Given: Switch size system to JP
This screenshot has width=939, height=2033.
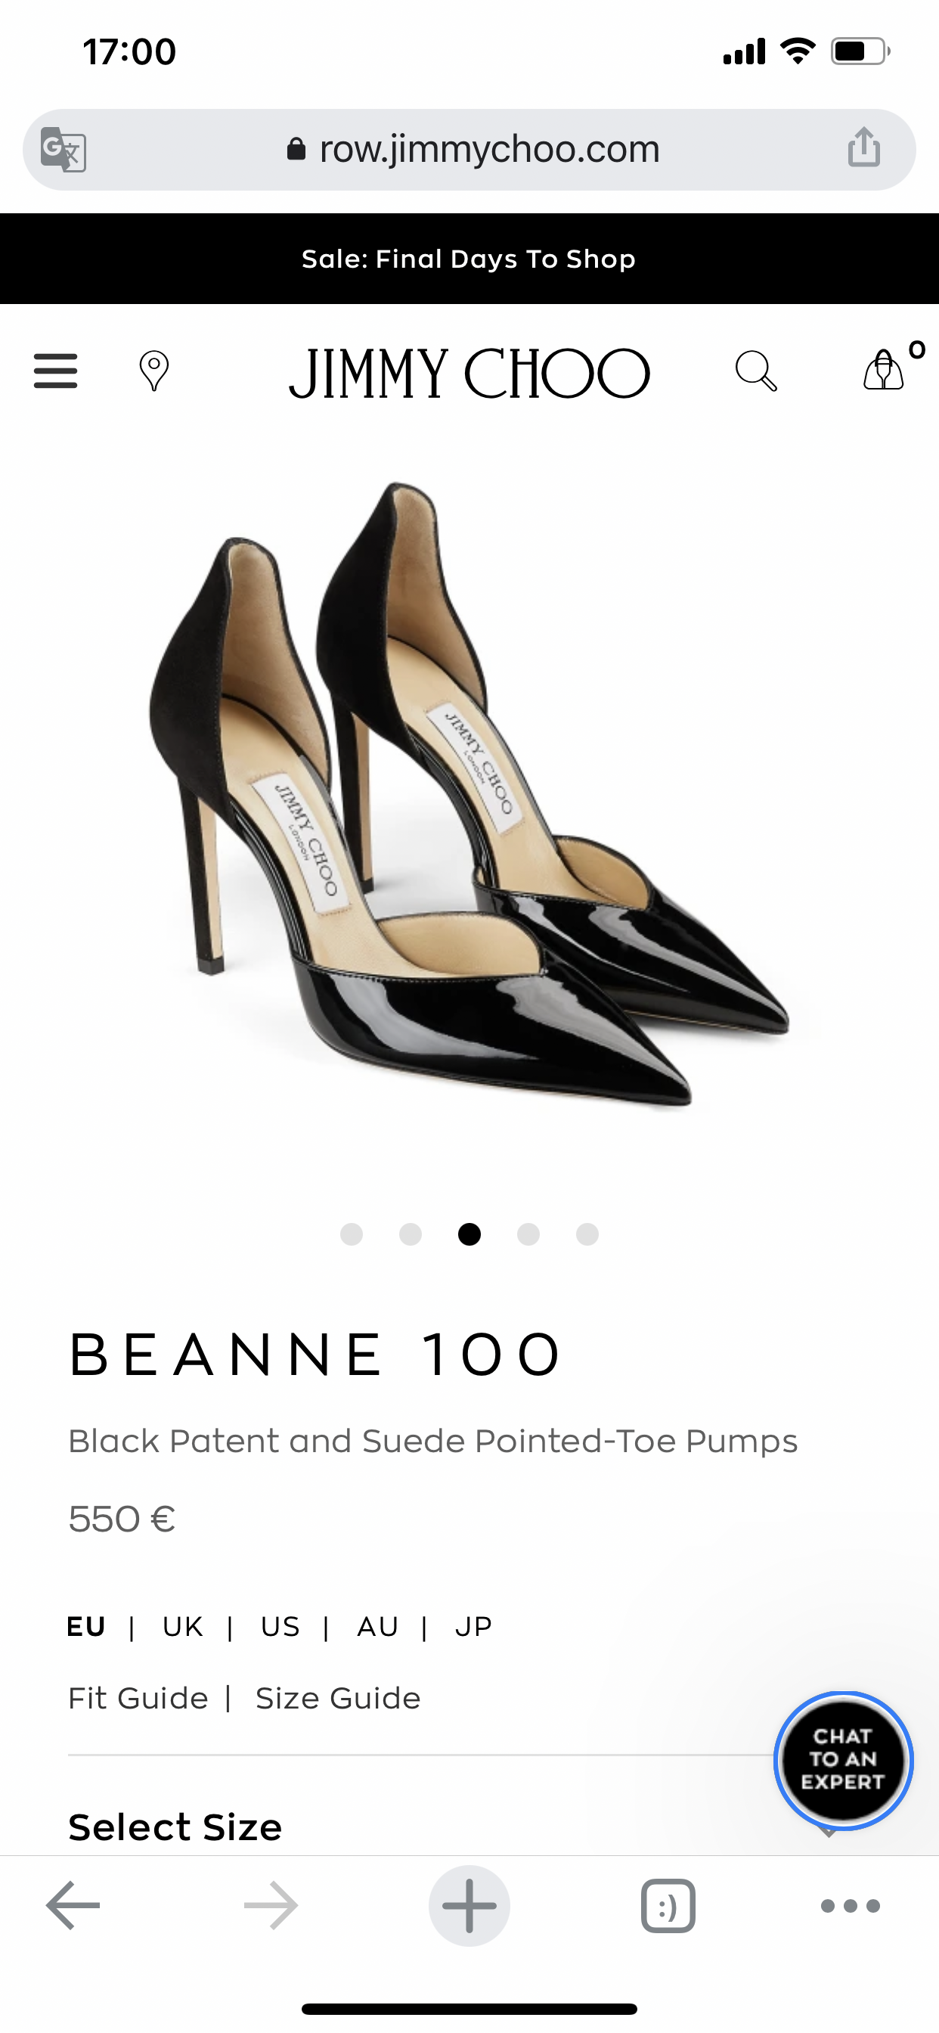Looking at the screenshot, I should pyautogui.click(x=473, y=1626).
